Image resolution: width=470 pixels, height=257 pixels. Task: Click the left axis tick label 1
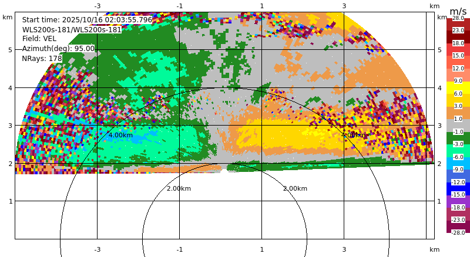pos(11,201)
